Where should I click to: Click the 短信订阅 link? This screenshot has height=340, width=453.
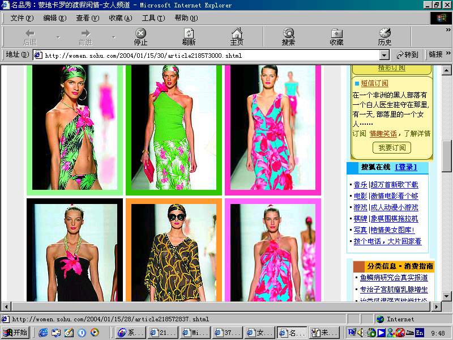tap(374, 83)
